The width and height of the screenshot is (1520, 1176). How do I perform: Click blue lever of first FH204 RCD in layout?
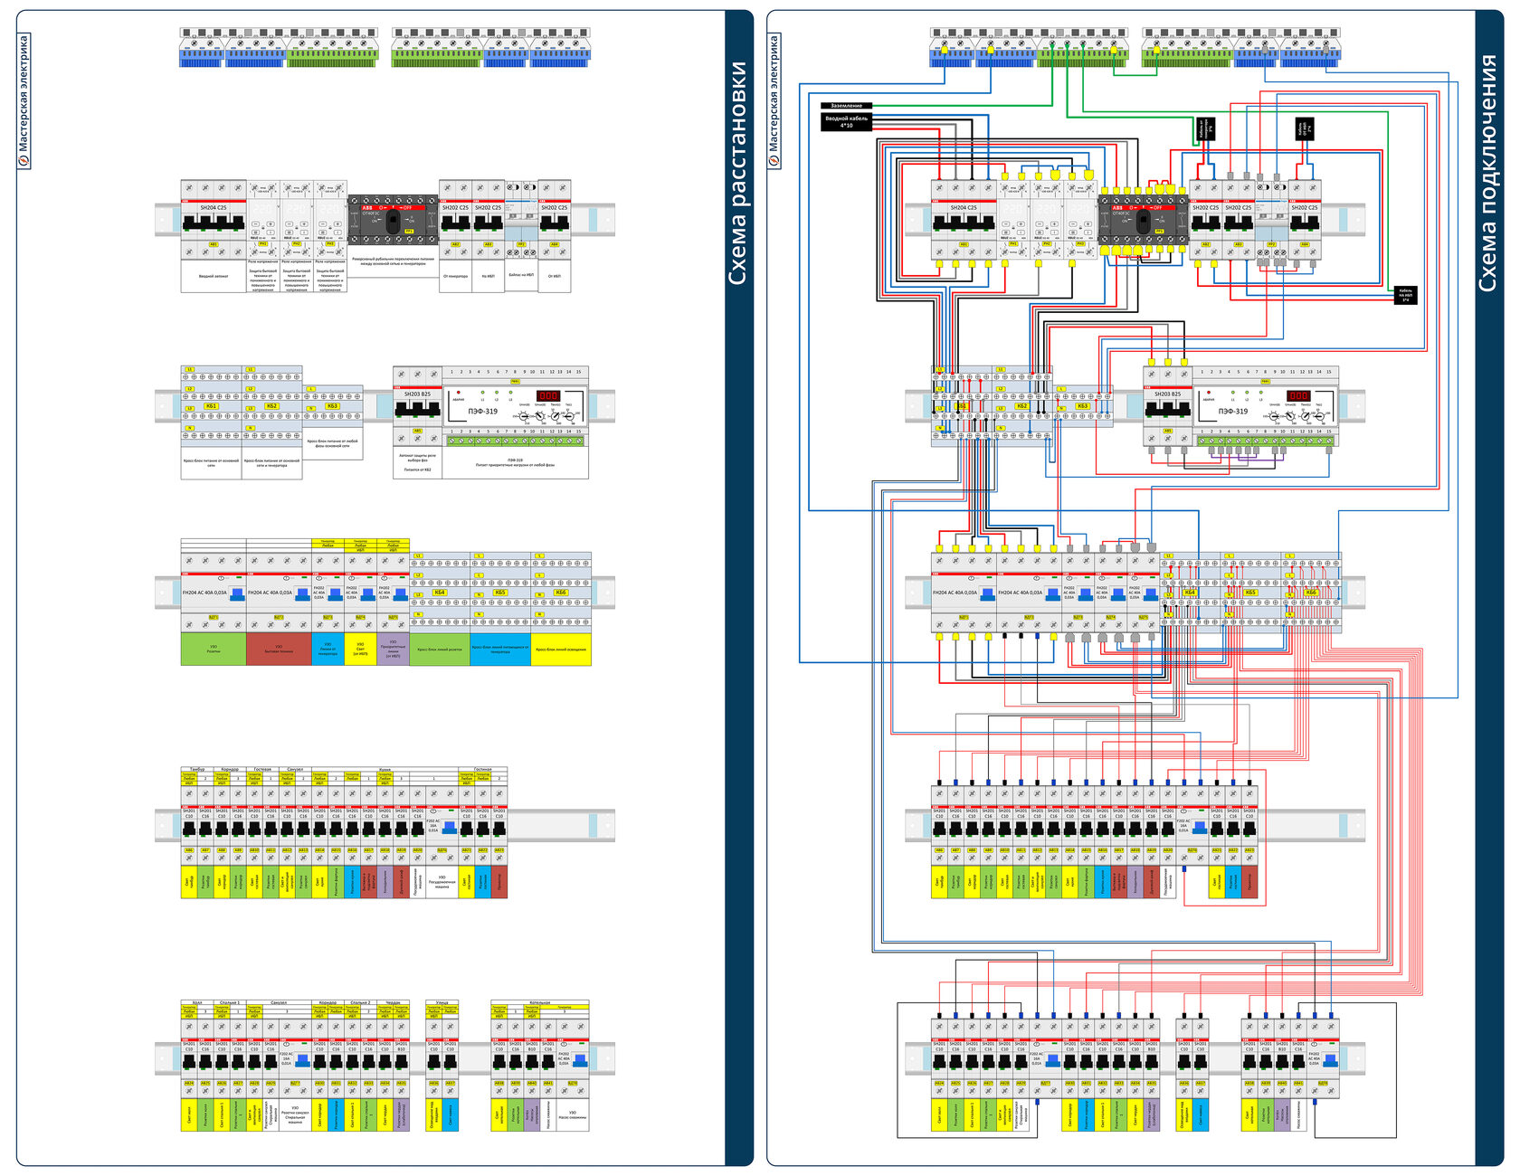pos(237,594)
